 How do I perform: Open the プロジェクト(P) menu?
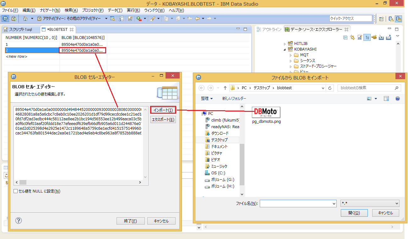point(93,10)
